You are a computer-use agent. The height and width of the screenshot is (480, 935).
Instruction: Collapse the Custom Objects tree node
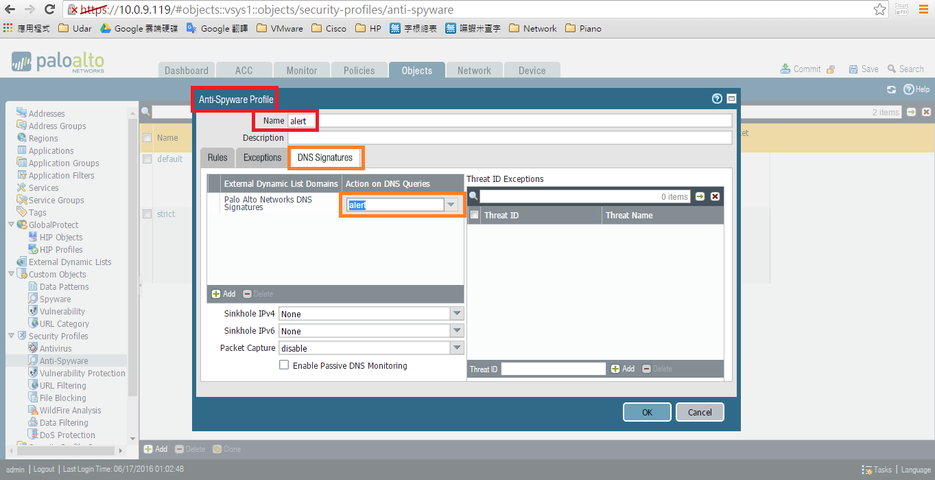point(11,274)
